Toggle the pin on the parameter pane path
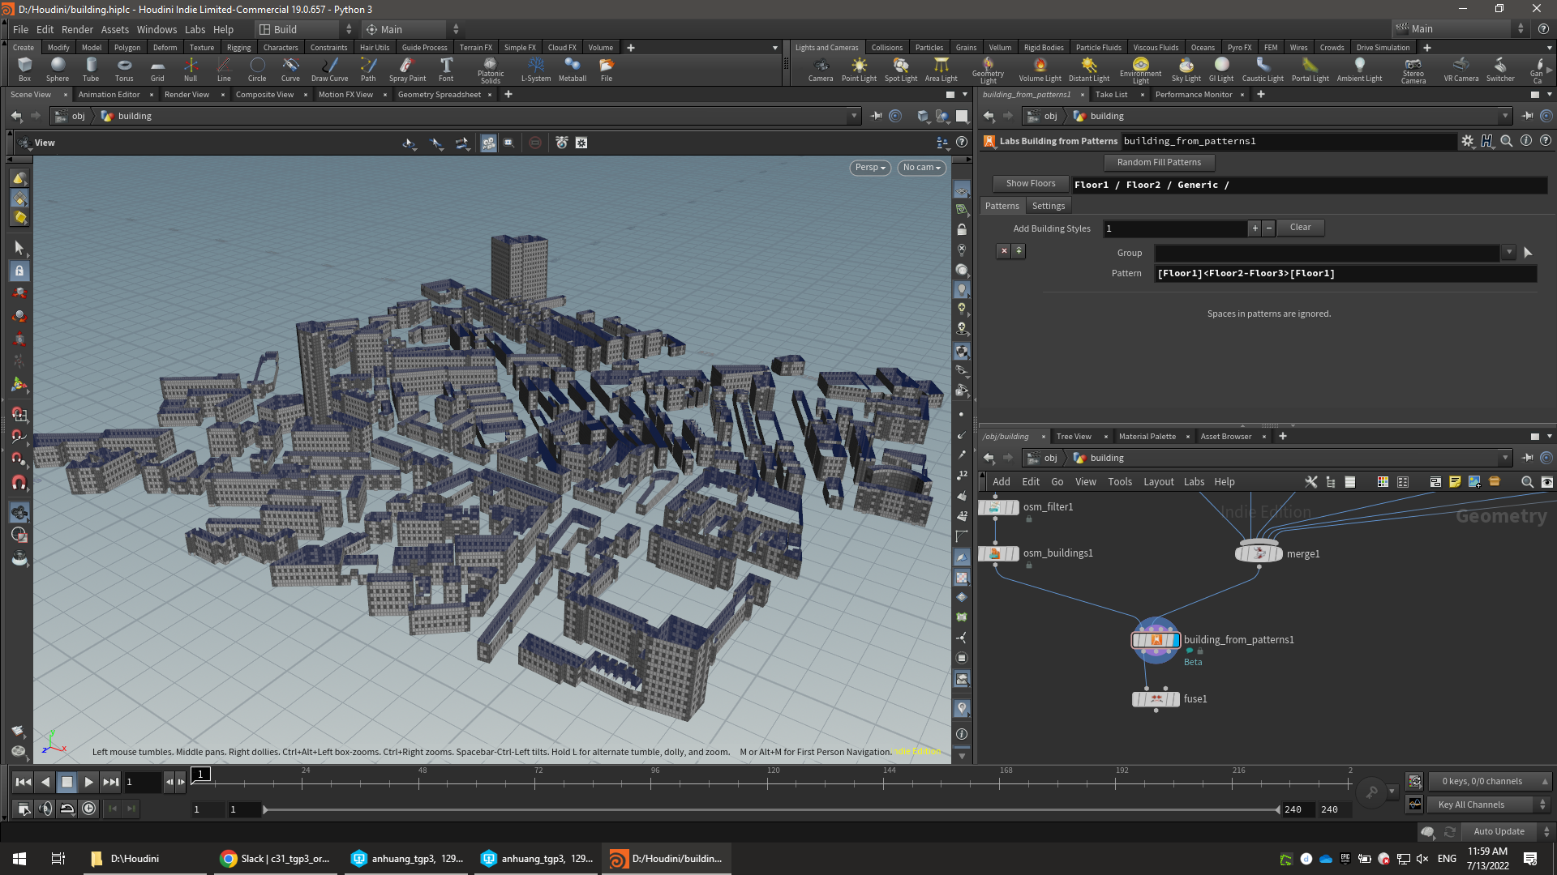Viewport: 1557px width, 875px height. tap(1527, 116)
